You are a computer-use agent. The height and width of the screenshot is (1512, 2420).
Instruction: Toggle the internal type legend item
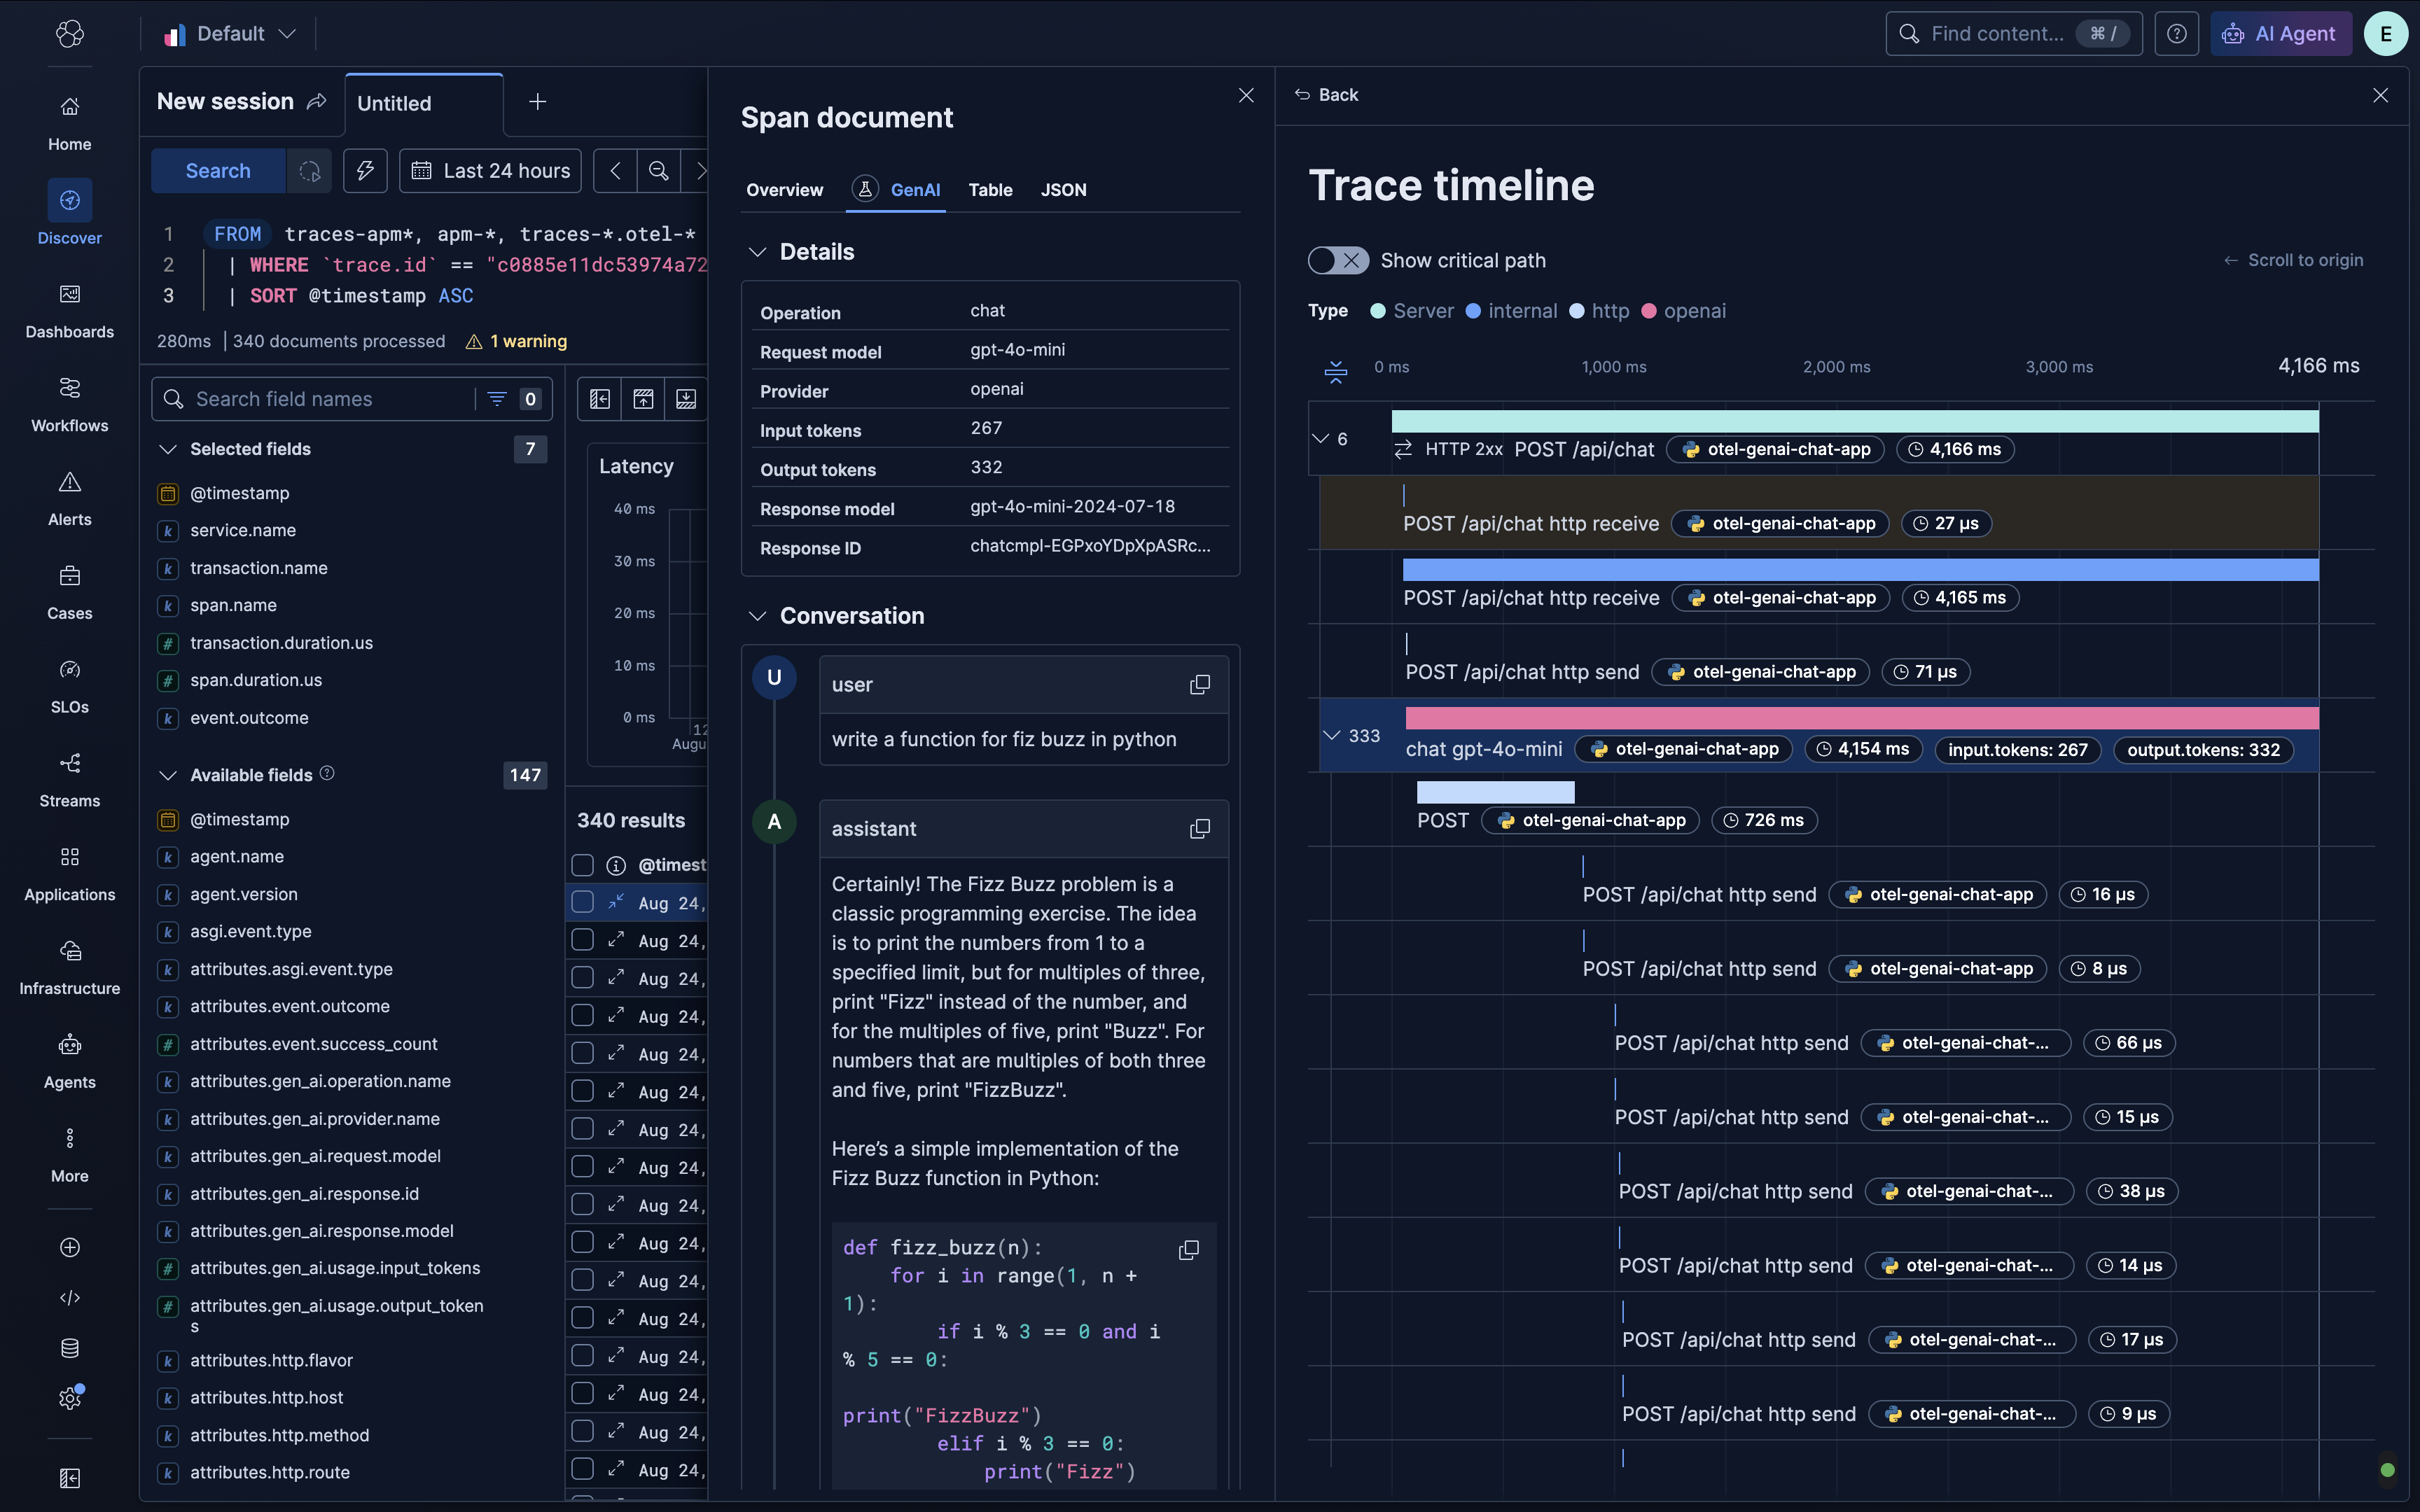click(x=1511, y=311)
